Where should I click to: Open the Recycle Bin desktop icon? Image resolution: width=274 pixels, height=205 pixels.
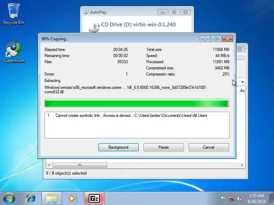click(x=14, y=14)
